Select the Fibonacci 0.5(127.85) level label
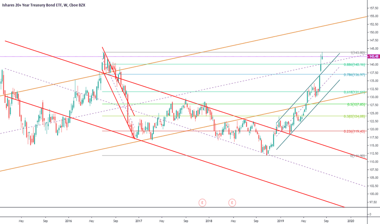 (356, 104)
